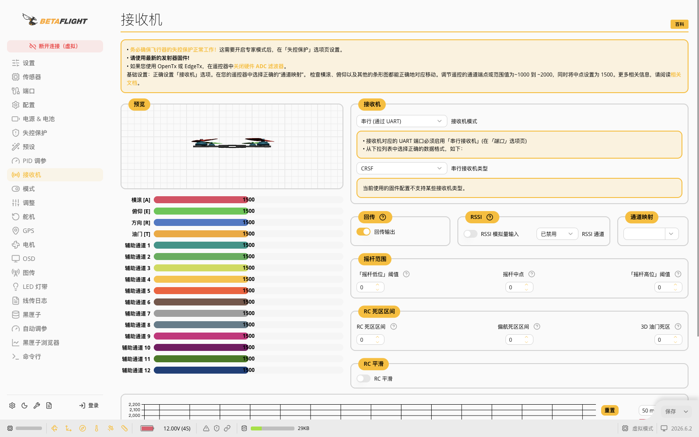Enable the RC 平滑 smoothing toggle

[363, 378]
